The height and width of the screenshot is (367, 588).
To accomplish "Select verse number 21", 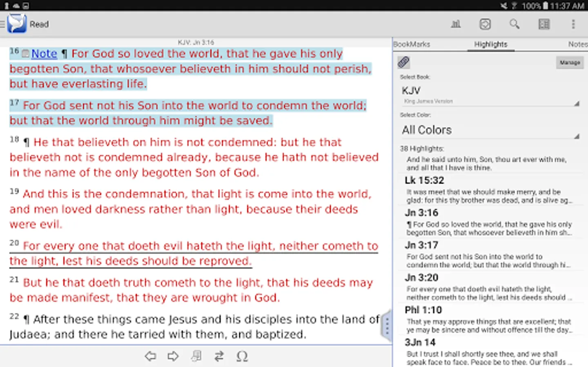I will pos(14,280).
